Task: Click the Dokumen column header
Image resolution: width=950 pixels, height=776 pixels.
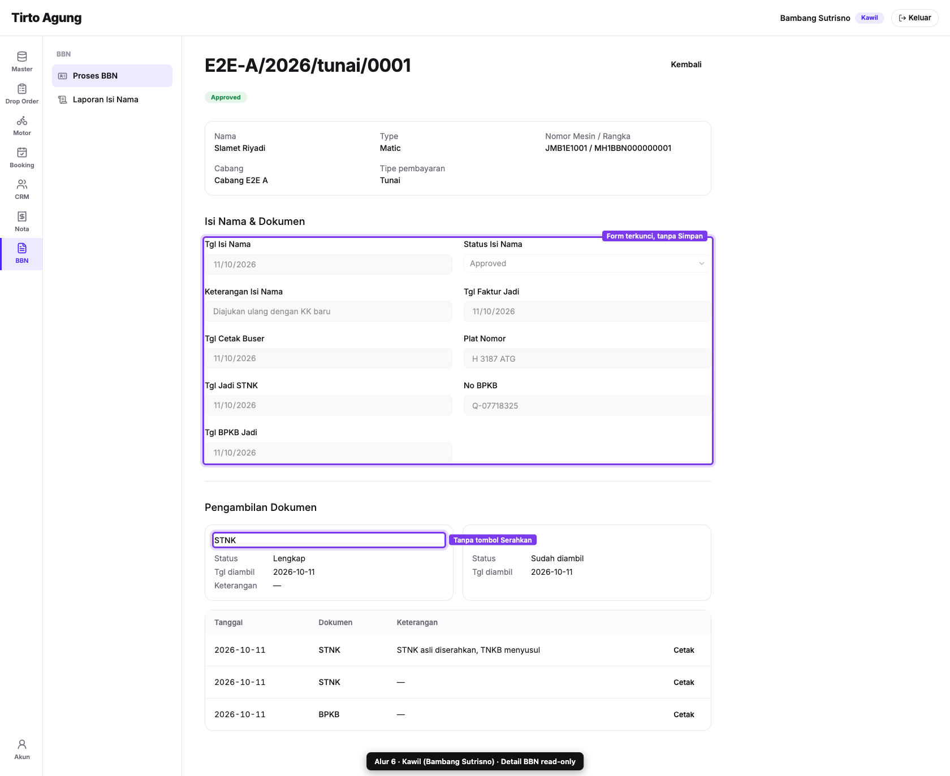Action: (335, 622)
